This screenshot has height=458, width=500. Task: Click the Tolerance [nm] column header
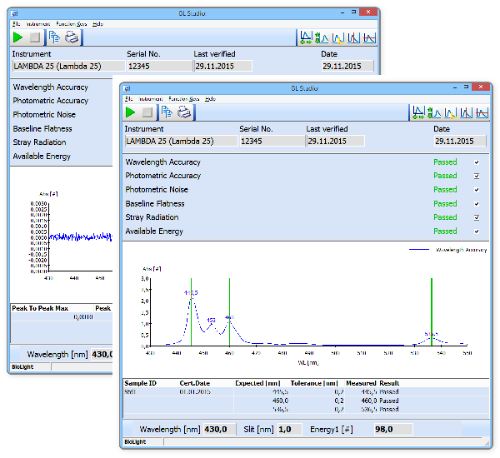coord(314,383)
